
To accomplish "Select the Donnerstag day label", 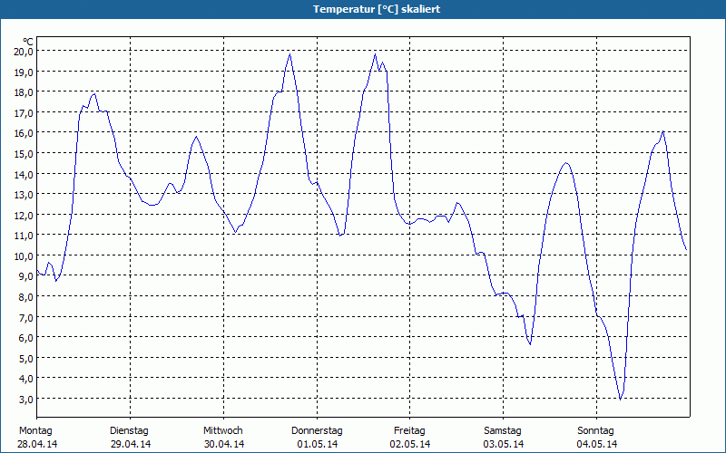I will (317, 430).
